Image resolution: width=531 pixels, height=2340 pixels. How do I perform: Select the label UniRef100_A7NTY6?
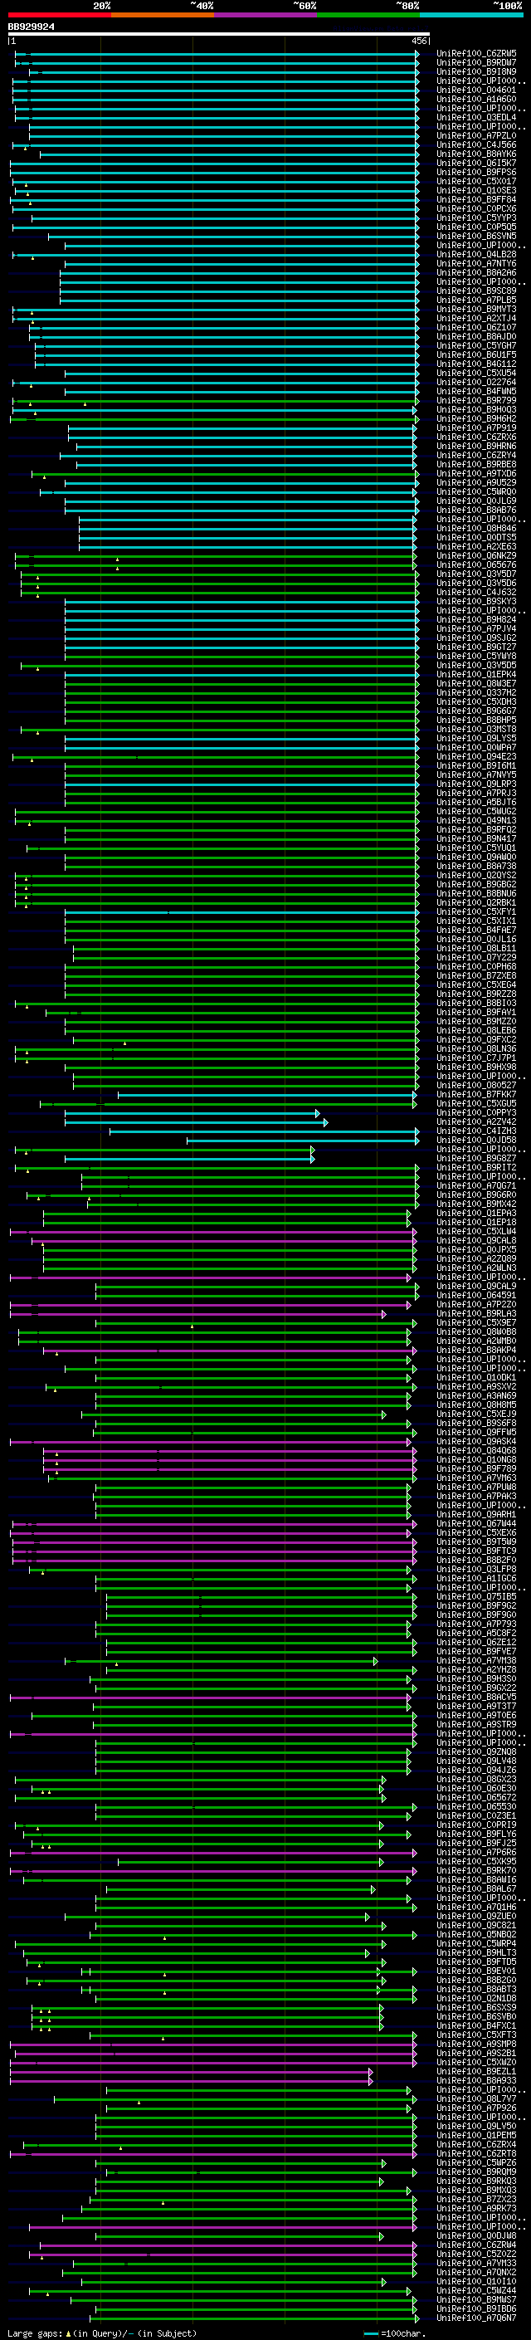click(x=476, y=263)
